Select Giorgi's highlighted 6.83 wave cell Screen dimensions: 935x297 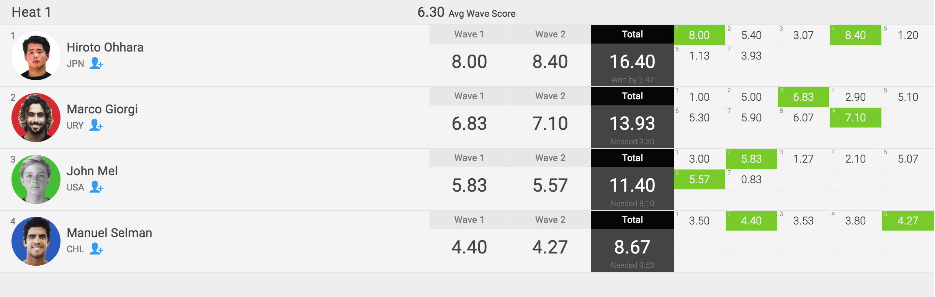[803, 97]
